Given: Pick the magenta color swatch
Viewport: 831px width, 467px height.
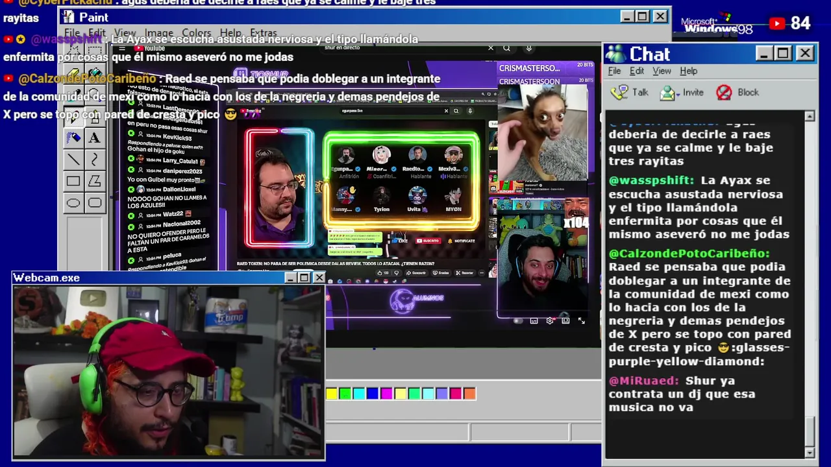Looking at the screenshot, I should coord(386,394).
